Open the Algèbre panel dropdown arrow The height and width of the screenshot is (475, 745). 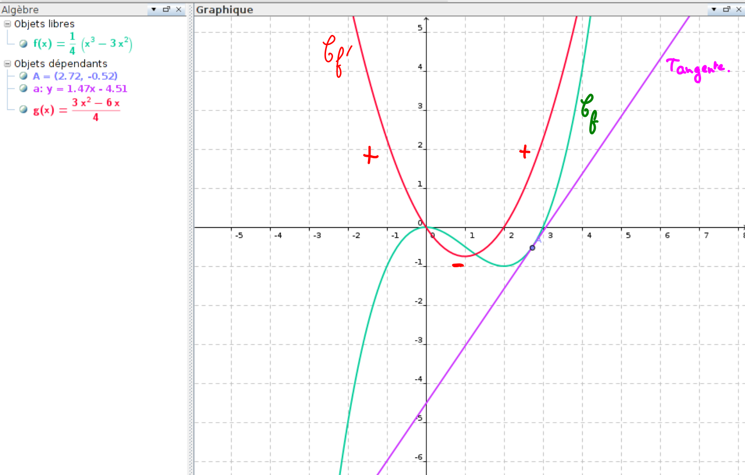(154, 9)
